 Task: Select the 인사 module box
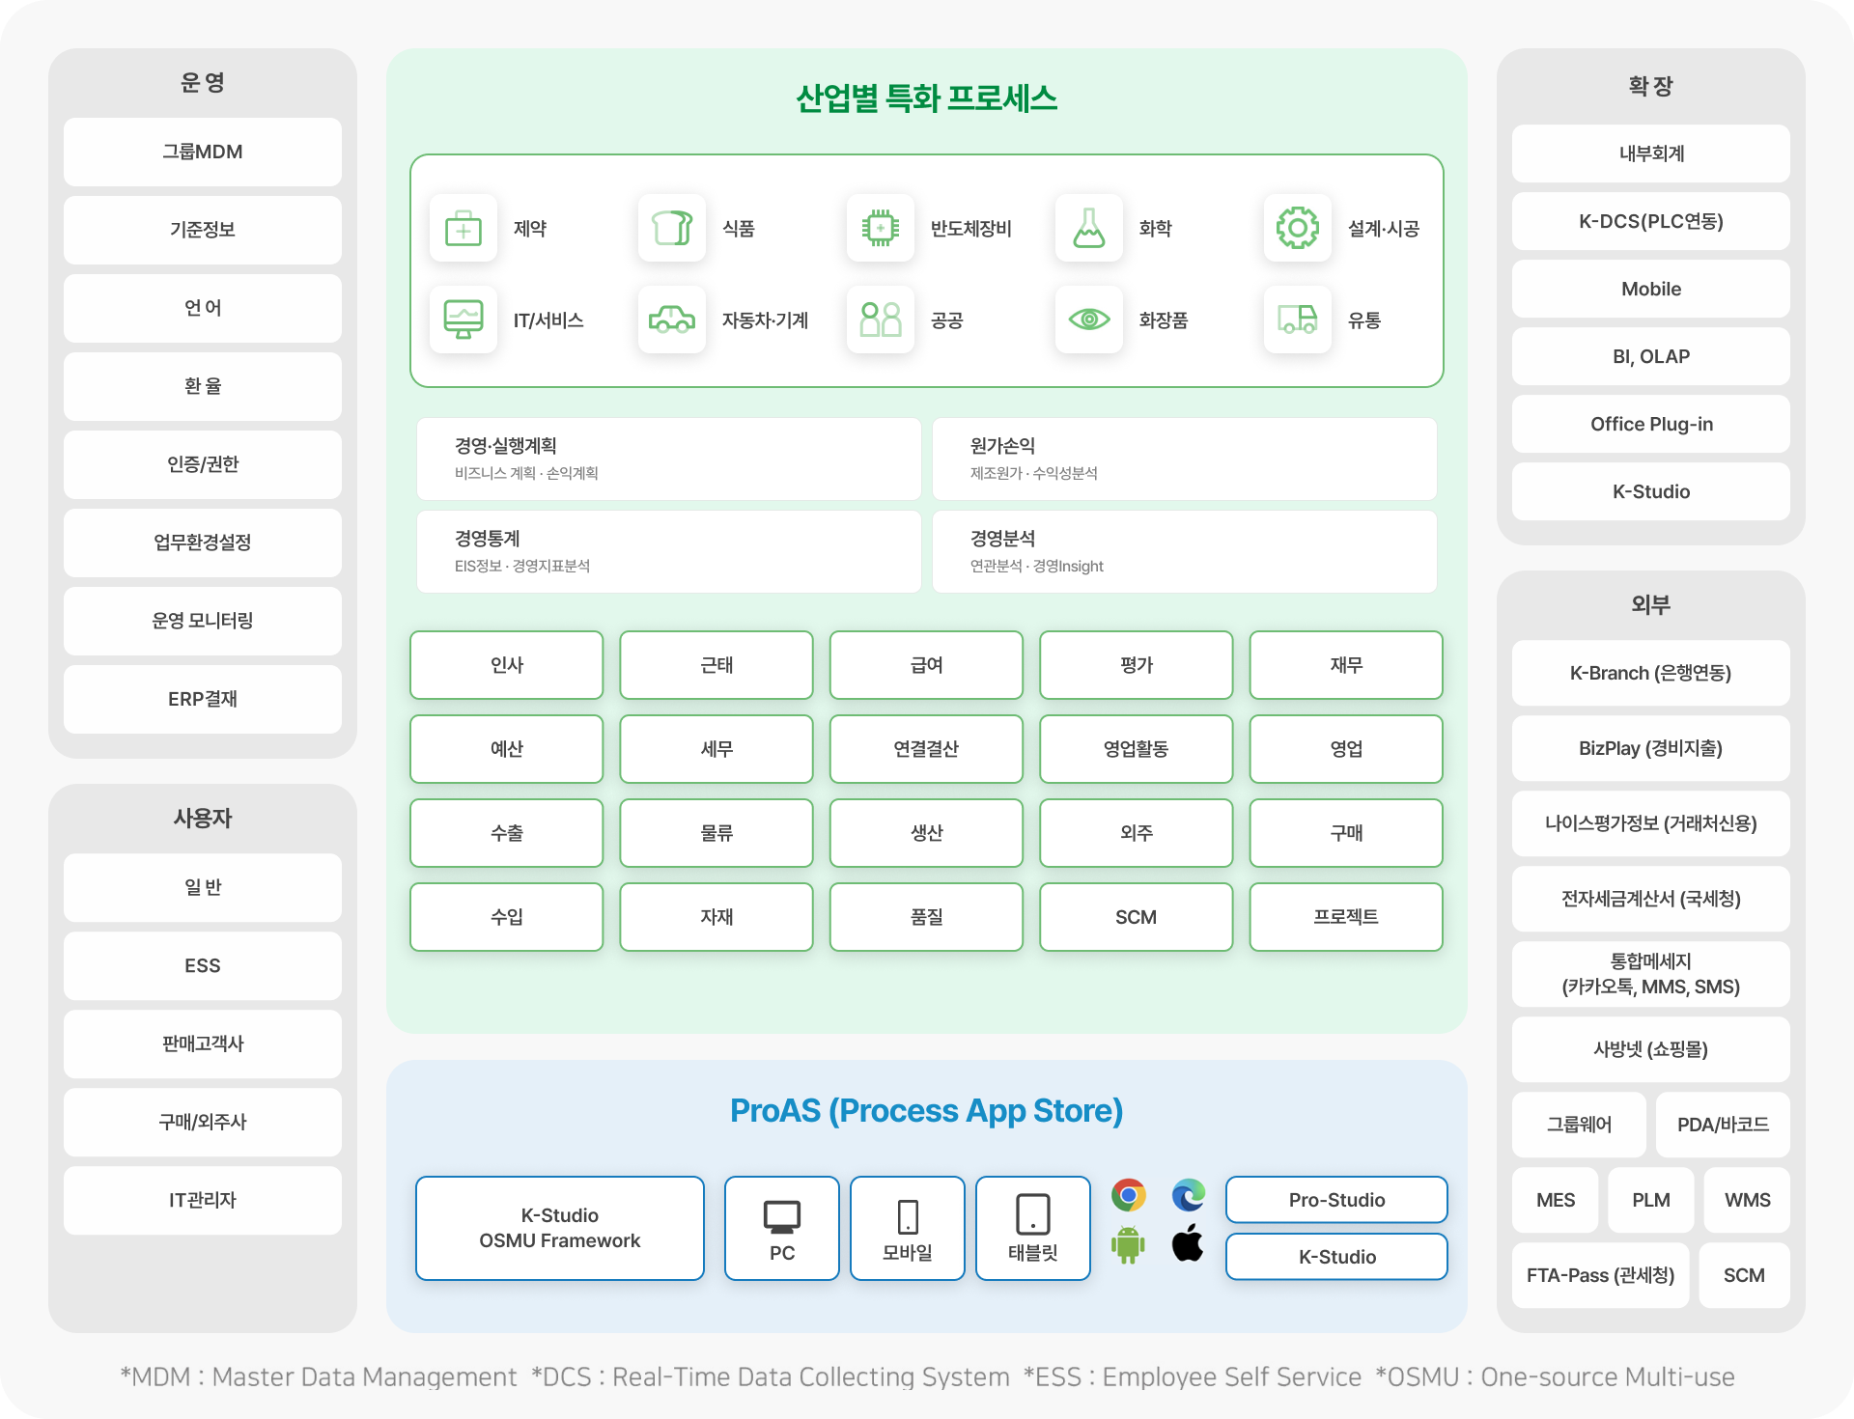click(506, 665)
